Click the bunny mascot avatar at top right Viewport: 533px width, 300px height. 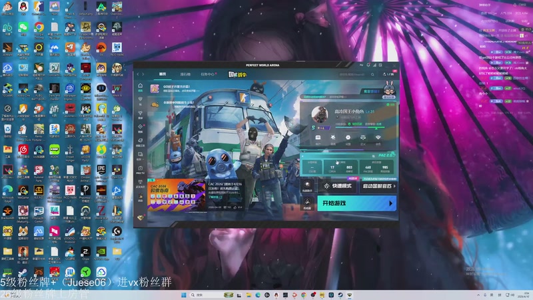tap(389, 89)
